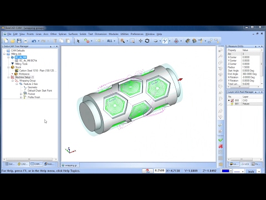Click the New file icon
Screen dimensions: 266x200
[x=6, y=41]
